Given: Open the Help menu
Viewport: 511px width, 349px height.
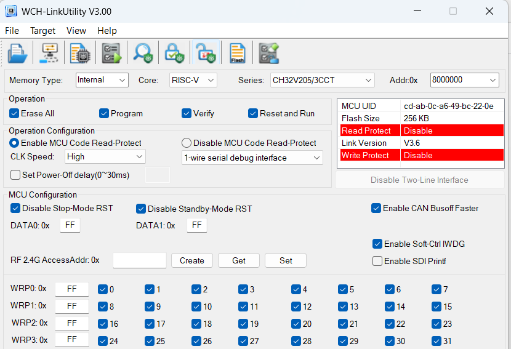Looking at the screenshot, I should pyautogui.click(x=107, y=31).
